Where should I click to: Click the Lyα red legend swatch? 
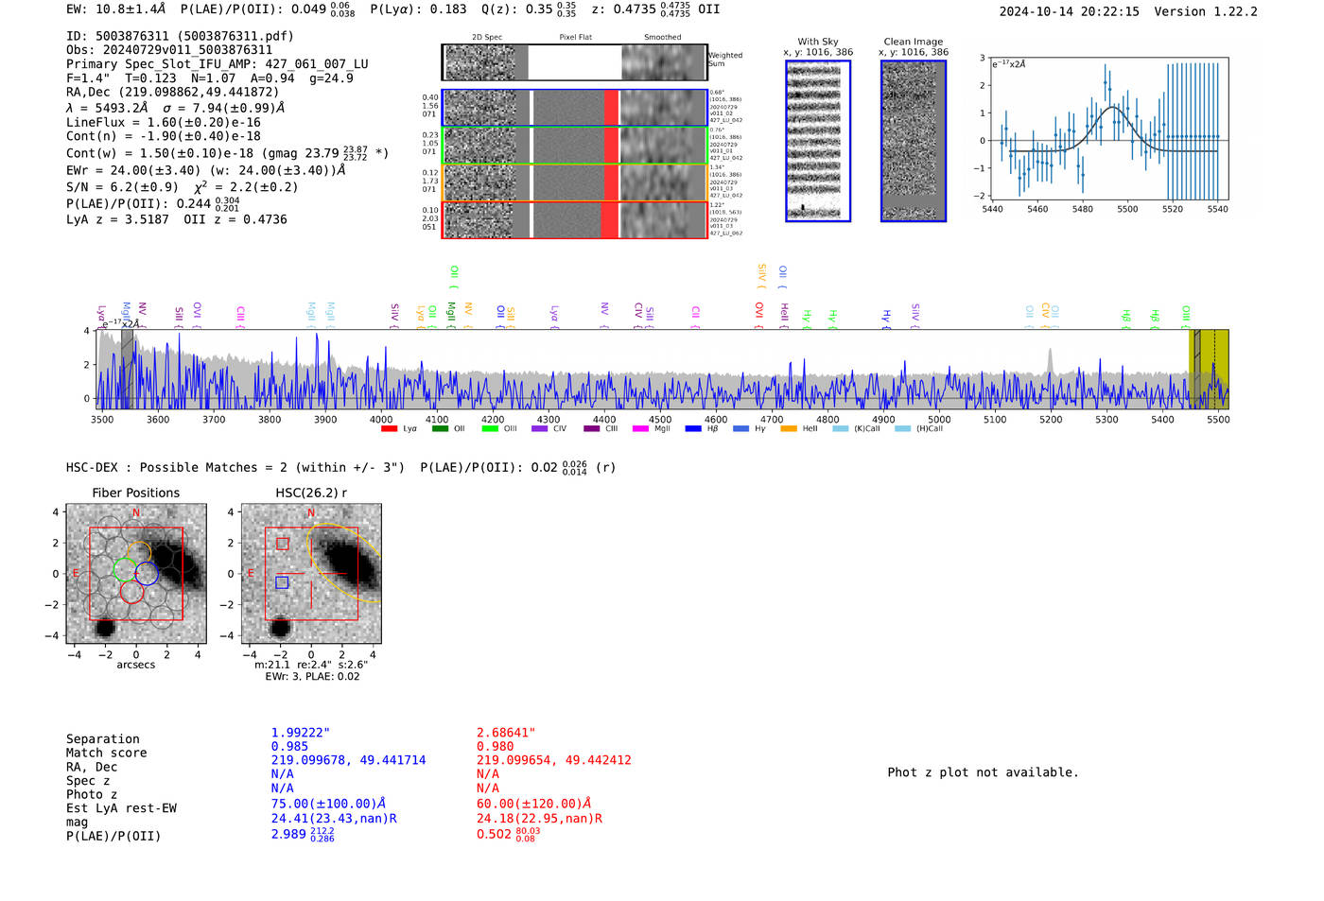pyautogui.click(x=389, y=429)
